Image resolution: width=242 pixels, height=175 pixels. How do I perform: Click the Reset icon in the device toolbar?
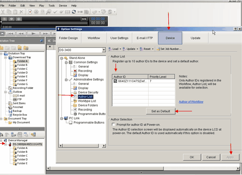141,49
